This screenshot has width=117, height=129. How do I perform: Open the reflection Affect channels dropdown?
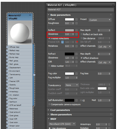click(105, 46)
